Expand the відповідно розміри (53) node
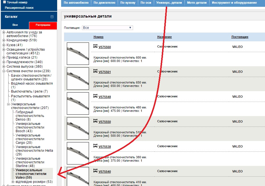 click(13, 182)
